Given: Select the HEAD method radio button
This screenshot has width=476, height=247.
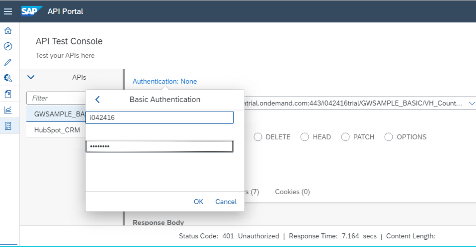Looking at the screenshot, I should pyautogui.click(x=305, y=137).
